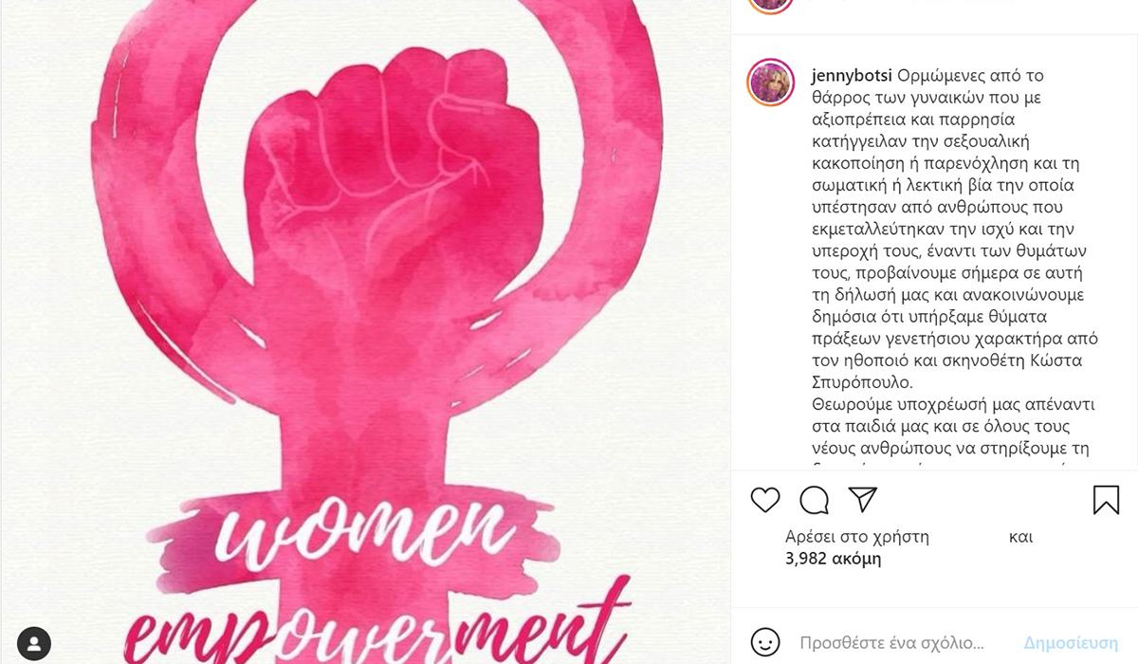The height and width of the screenshot is (664, 1138).
Task: Click "Αρέσει στο χρήστη" likes text
Action: [x=856, y=537]
